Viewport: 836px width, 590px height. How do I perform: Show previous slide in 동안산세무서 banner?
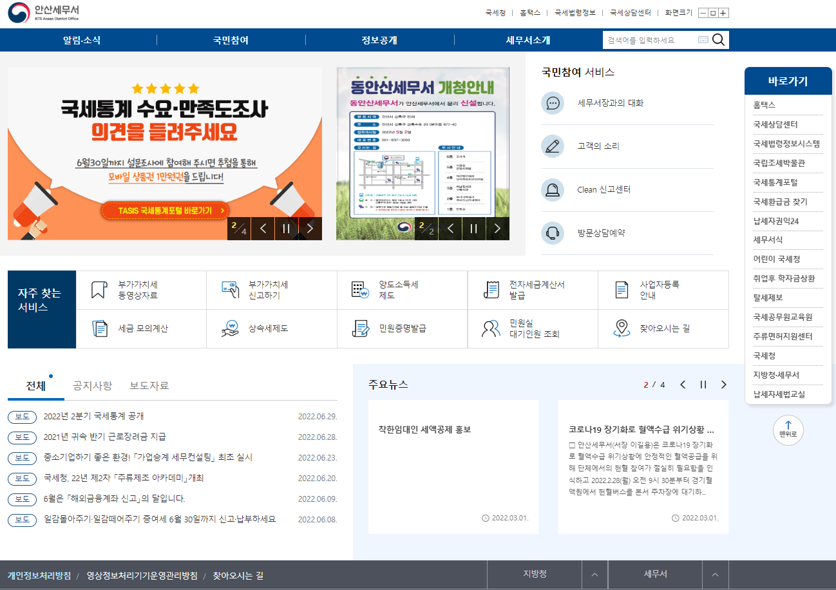pyautogui.click(x=451, y=228)
